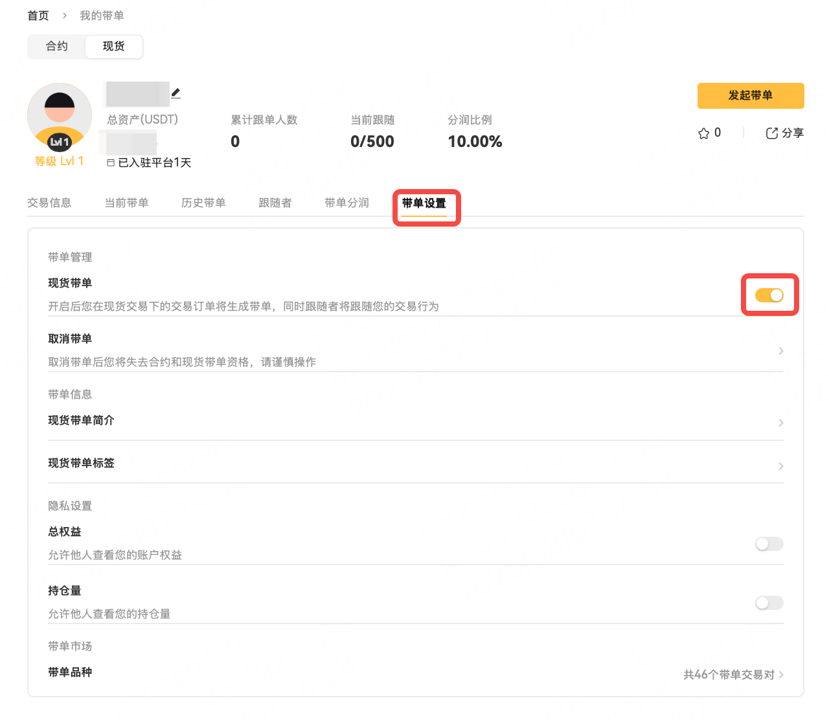Click the star favorite icon

coord(704,133)
